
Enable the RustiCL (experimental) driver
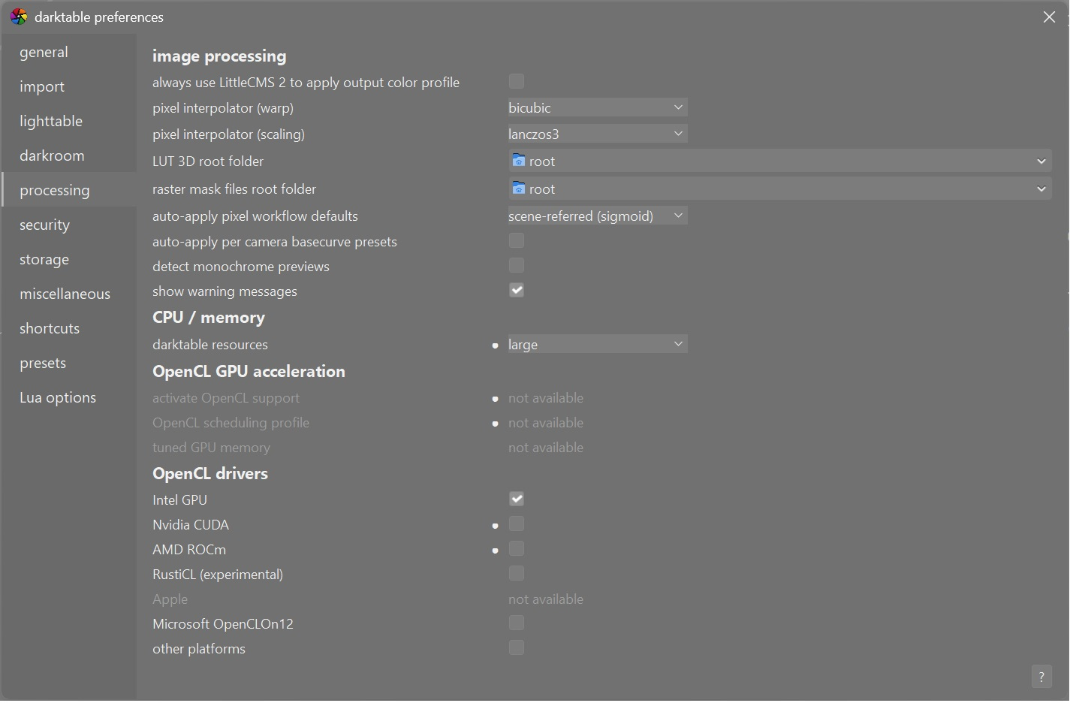click(x=517, y=574)
